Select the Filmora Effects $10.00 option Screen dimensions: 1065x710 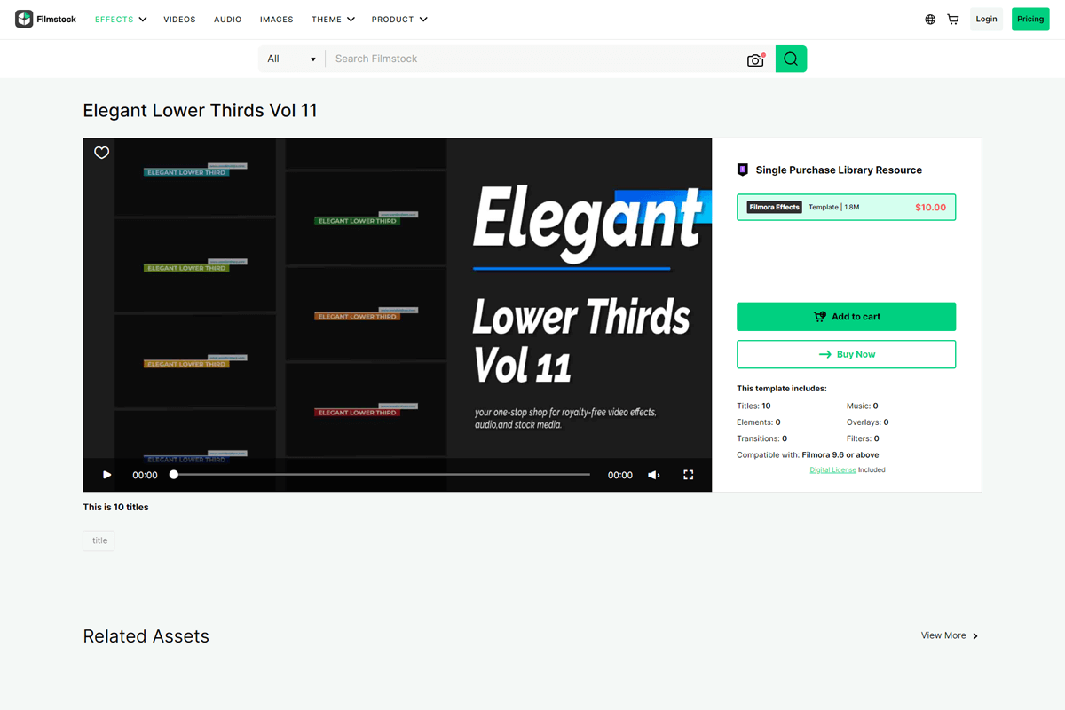846,208
